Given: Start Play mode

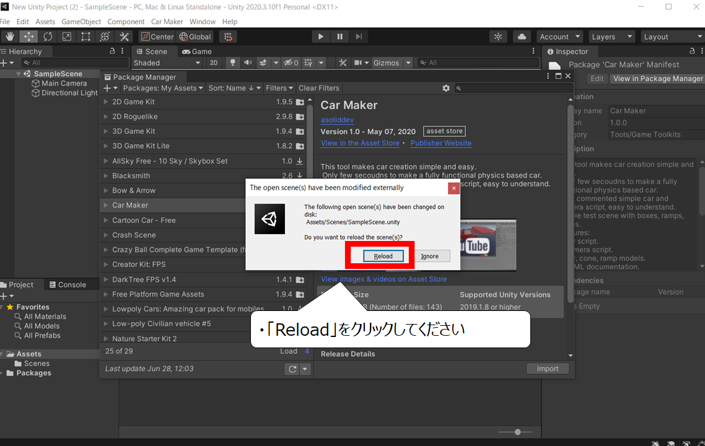Looking at the screenshot, I should 320,37.
